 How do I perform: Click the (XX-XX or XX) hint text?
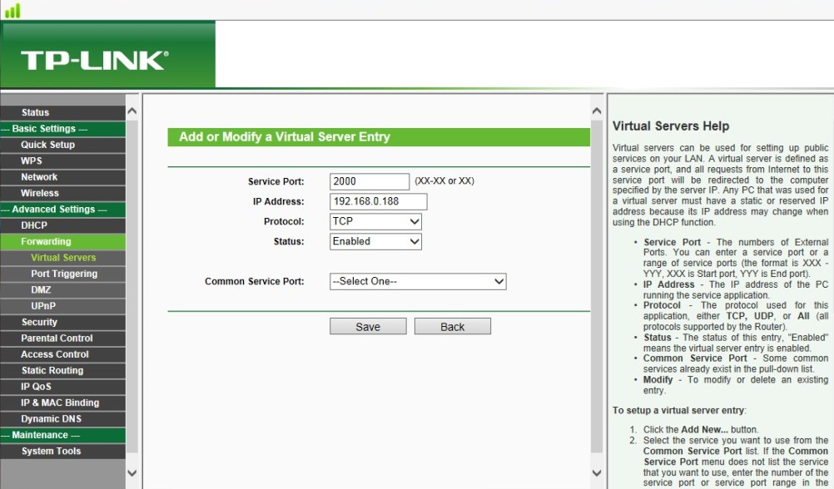[x=444, y=181]
